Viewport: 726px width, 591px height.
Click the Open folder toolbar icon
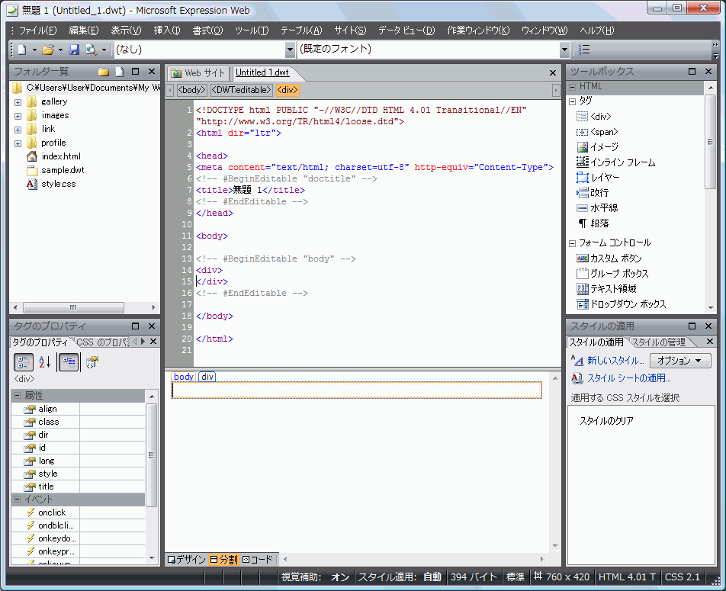pyautogui.click(x=47, y=50)
